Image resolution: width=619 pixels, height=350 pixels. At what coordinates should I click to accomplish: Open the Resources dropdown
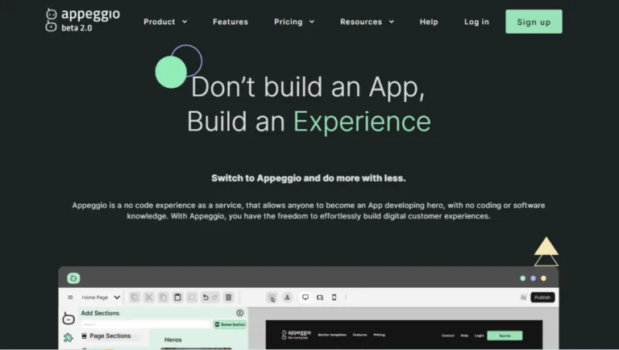pyautogui.click(x=368, y=22)
